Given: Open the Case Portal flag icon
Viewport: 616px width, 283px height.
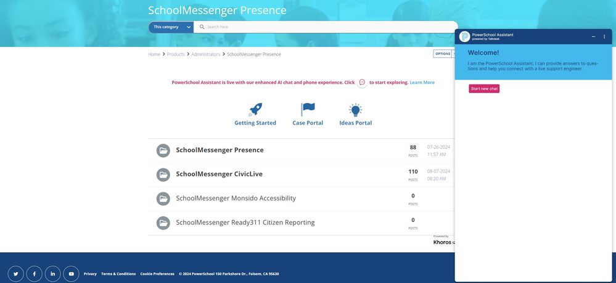Looking at the screenshot, I should coord(308,110).
